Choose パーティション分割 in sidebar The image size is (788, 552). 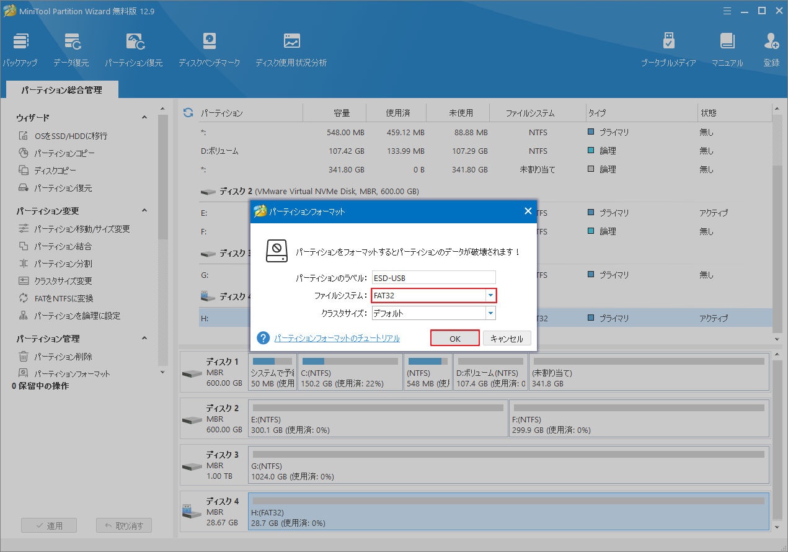click(x=55, y=264)
